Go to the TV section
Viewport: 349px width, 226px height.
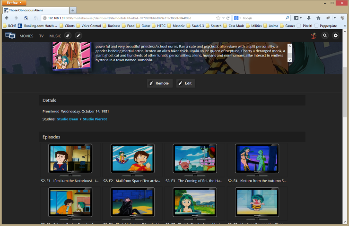pos(42,36)
